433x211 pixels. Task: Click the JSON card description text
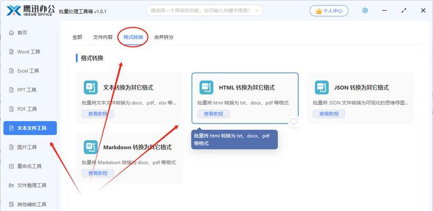pyautogui.click(x=361, y=103)
